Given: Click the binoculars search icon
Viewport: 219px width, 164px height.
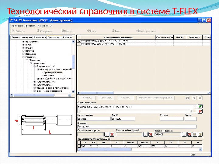Looking at the screenshot, I should (x=187, y=98).
